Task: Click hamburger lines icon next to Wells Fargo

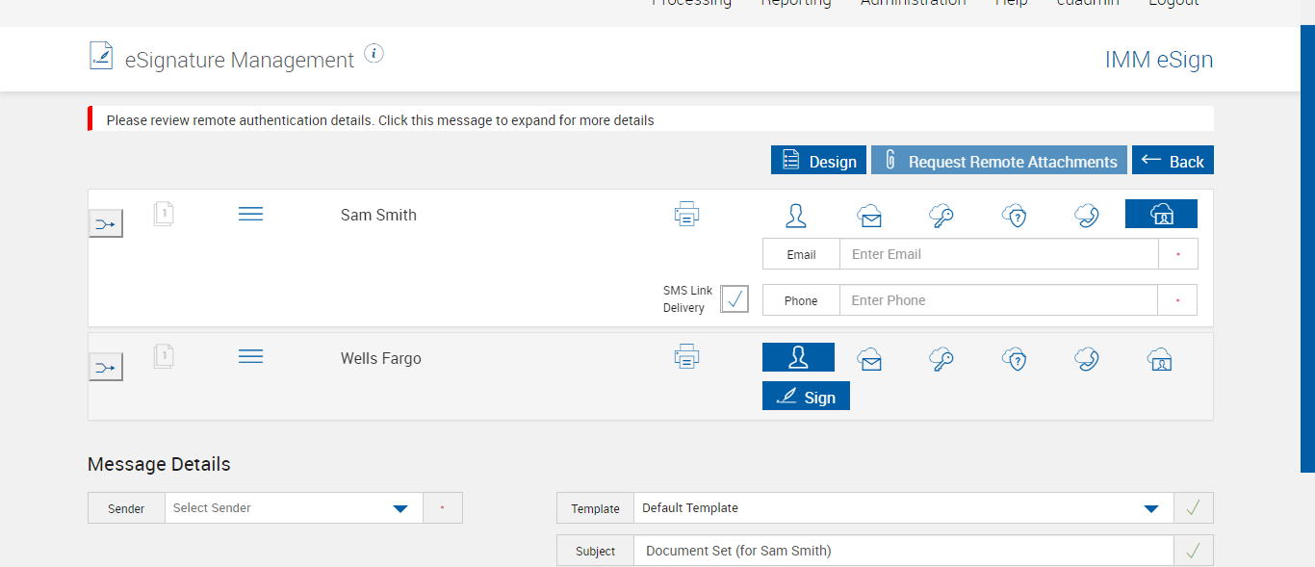Action: coord(250,357)
